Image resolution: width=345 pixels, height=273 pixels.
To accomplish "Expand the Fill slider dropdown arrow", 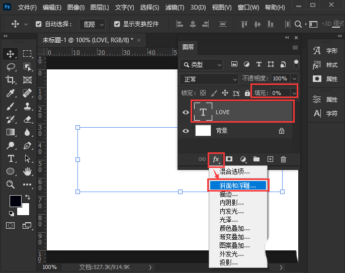I will 294,94.
